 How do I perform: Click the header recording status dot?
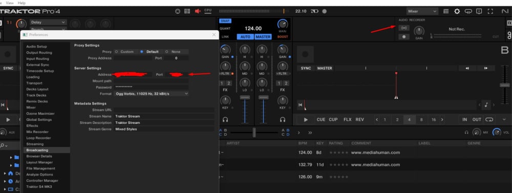tap(324, 11)
